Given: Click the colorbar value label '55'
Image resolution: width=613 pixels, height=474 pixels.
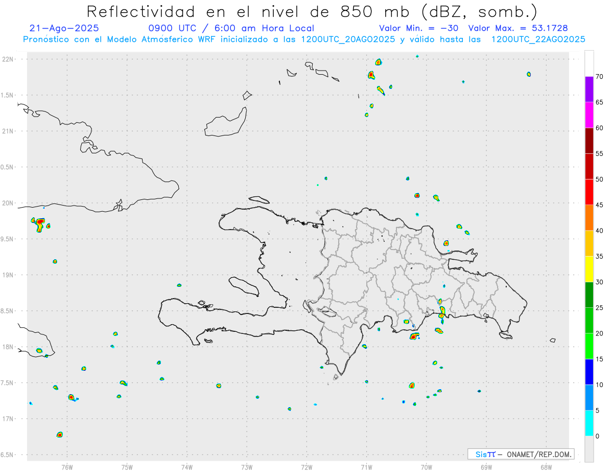Looking at the screenshot, I should tap(599, 153).
